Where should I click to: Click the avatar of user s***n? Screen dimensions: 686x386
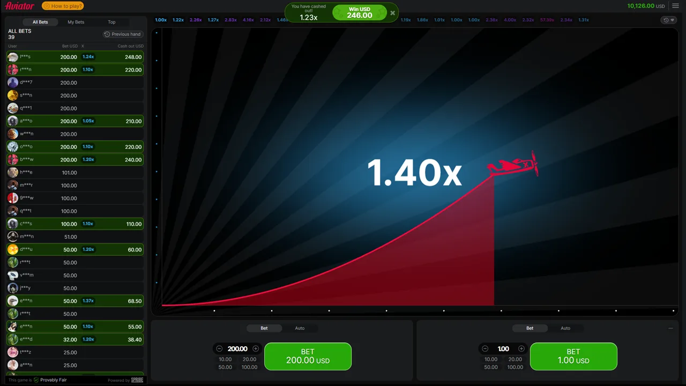(x=13, y=95)
